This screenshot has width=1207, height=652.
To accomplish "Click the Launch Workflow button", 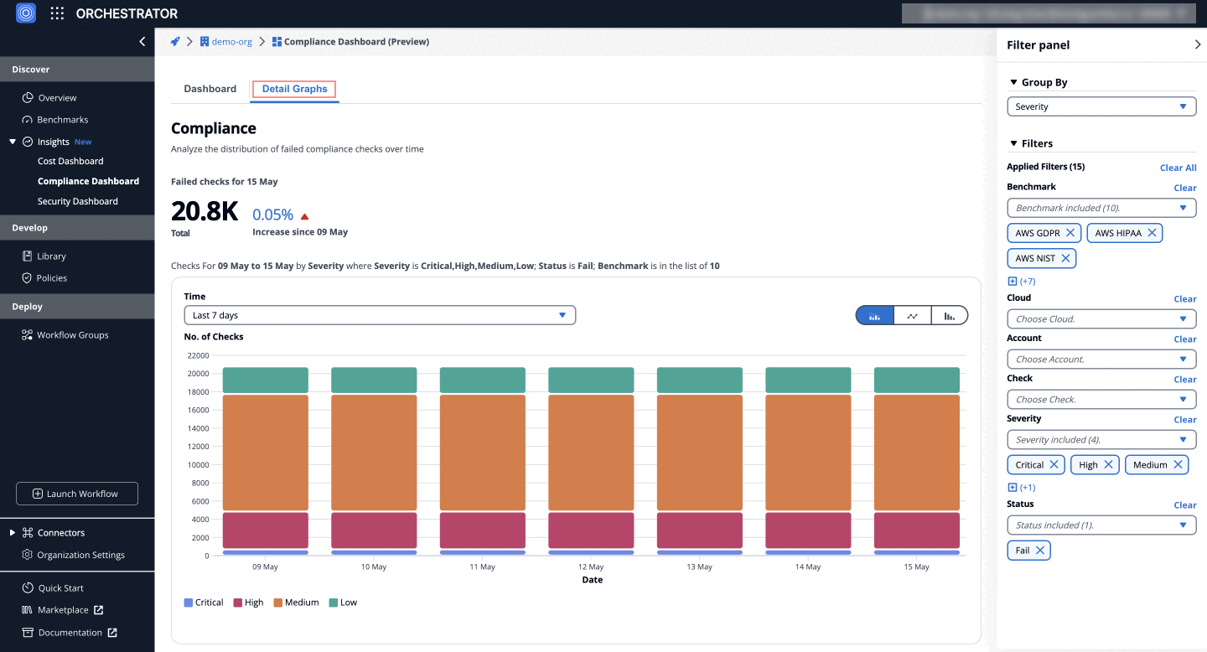I will click(77, 494).
